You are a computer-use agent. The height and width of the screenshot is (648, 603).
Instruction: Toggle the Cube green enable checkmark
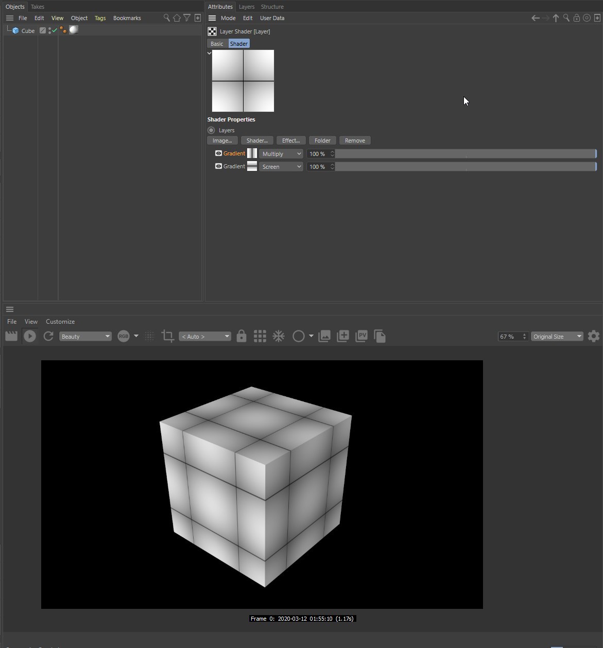[x=55, y=31]
